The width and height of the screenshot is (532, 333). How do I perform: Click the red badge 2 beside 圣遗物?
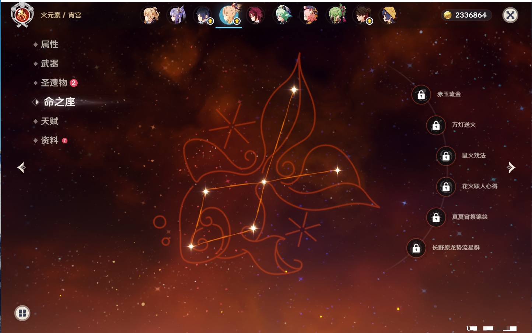[x=74, y=83]
